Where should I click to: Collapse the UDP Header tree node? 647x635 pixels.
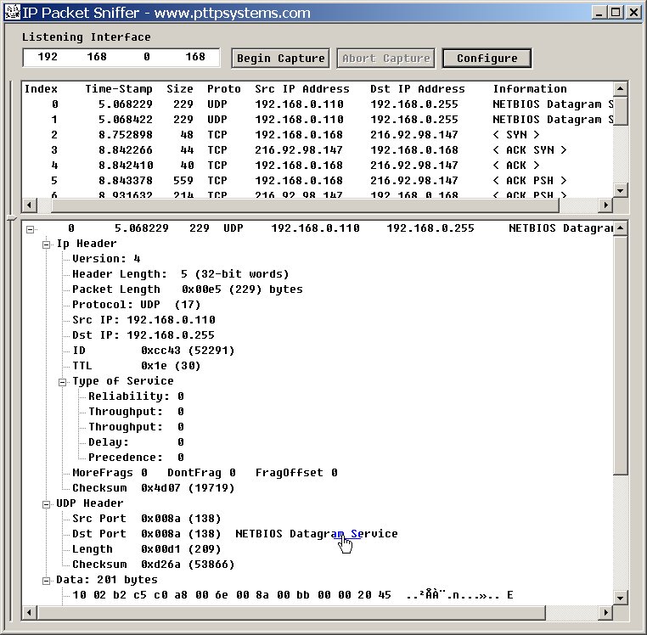pos(47,503)
